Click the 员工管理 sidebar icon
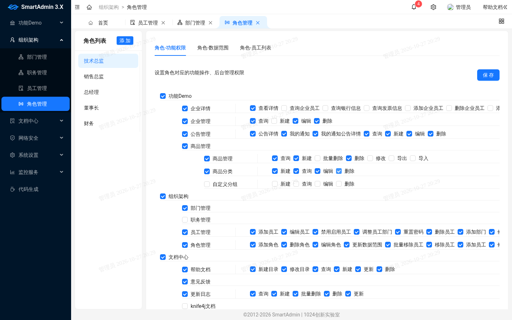The width and height of the screenshot is (512, 320). (x=21, y=88)
